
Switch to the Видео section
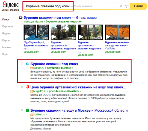tap(6, 34)
